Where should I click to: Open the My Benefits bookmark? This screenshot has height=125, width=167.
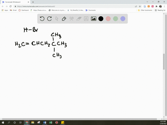pyautogui.click(x=75, y=10)
